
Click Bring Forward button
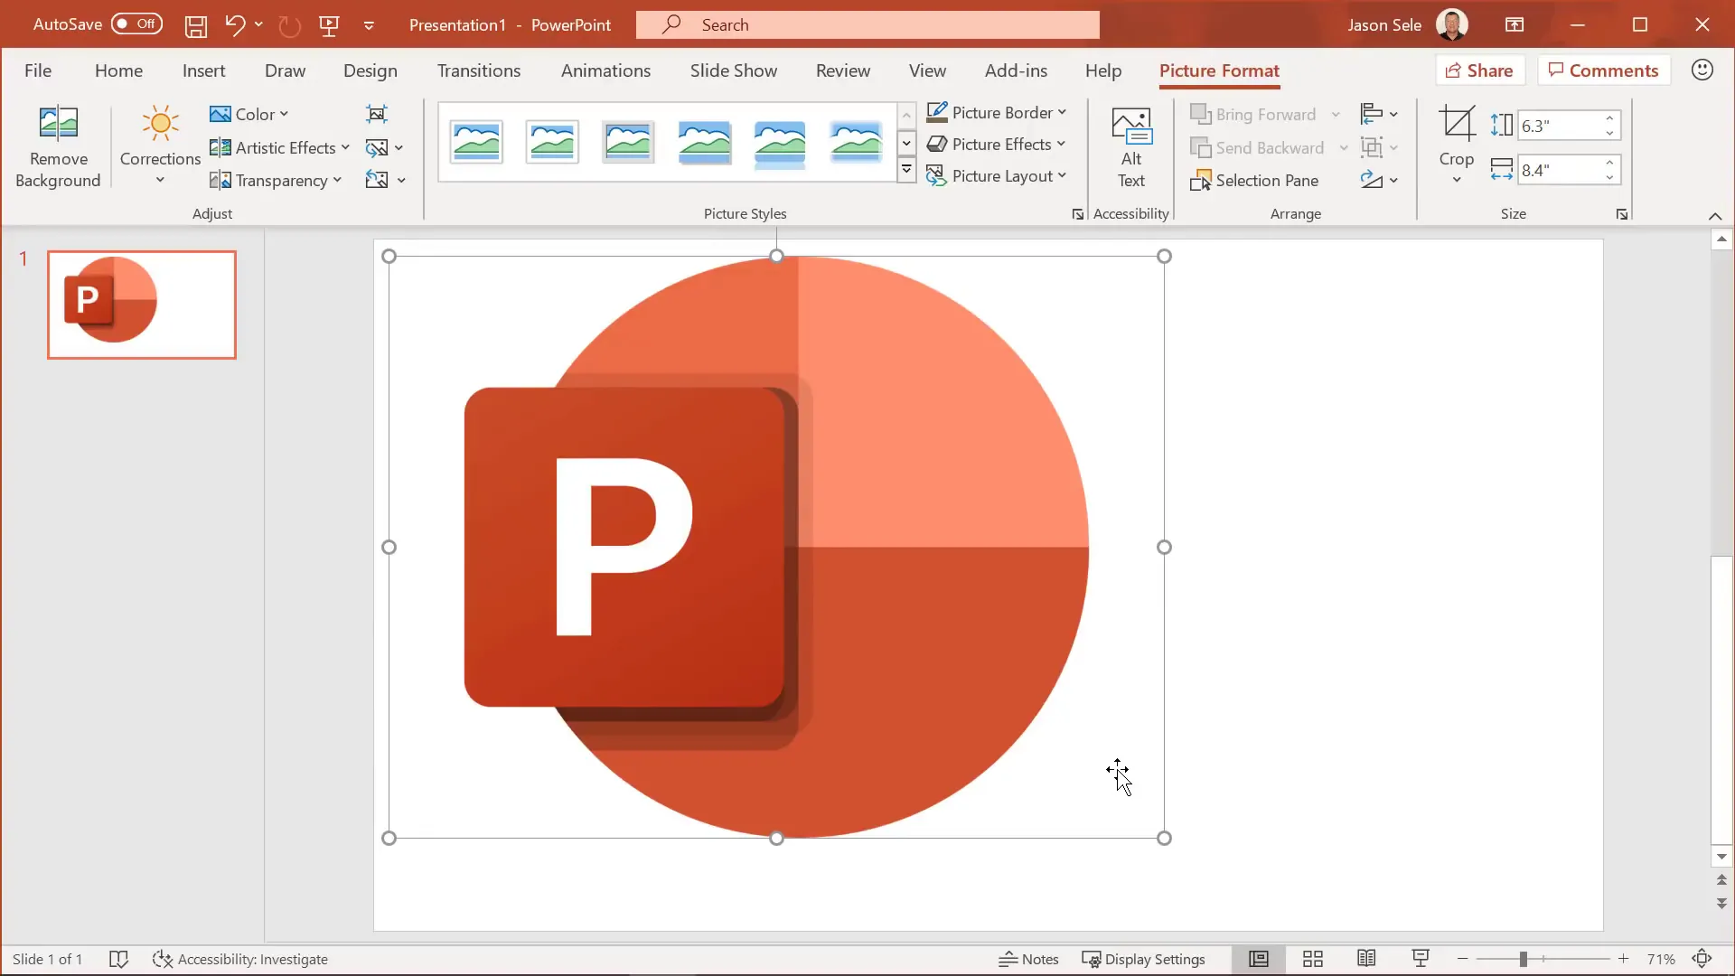(x=1254, y=114)
